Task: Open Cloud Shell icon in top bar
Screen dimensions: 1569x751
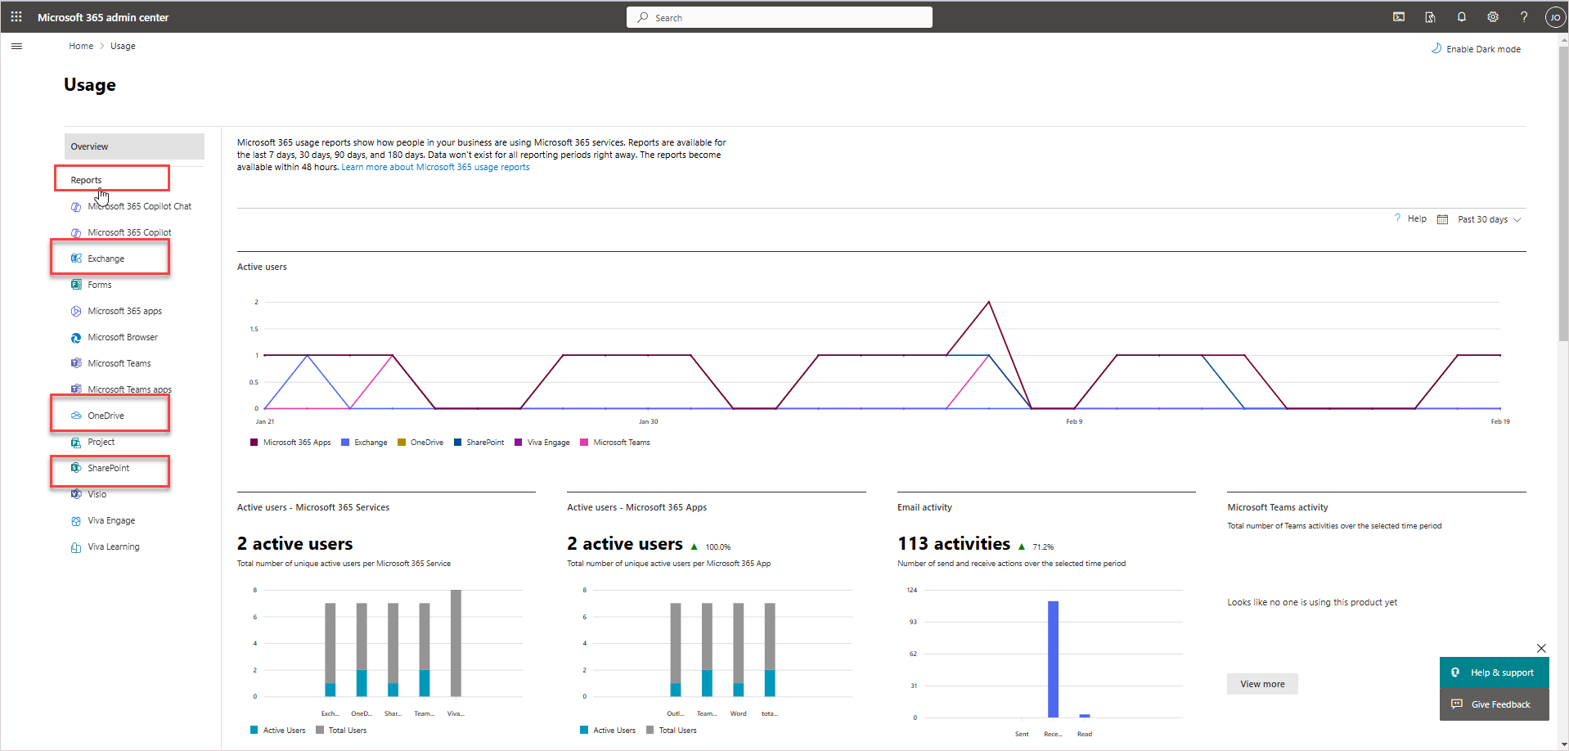Action: pyautogui.click(x=1399, y=17)
